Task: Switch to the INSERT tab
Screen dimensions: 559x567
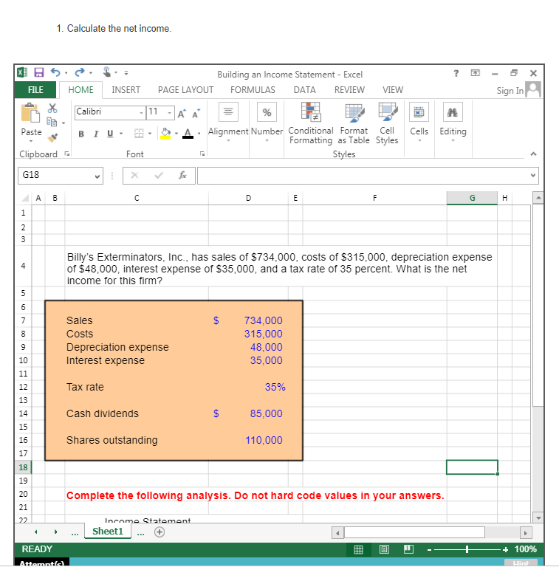Action: point(126,90)
